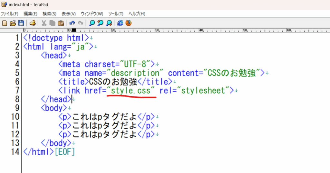
Task: Open the 検索(S) menu
Action: (x=49, y=14)
